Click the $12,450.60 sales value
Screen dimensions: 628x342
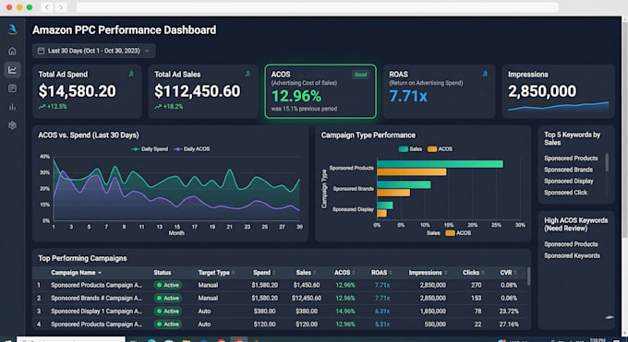point(307,298)
